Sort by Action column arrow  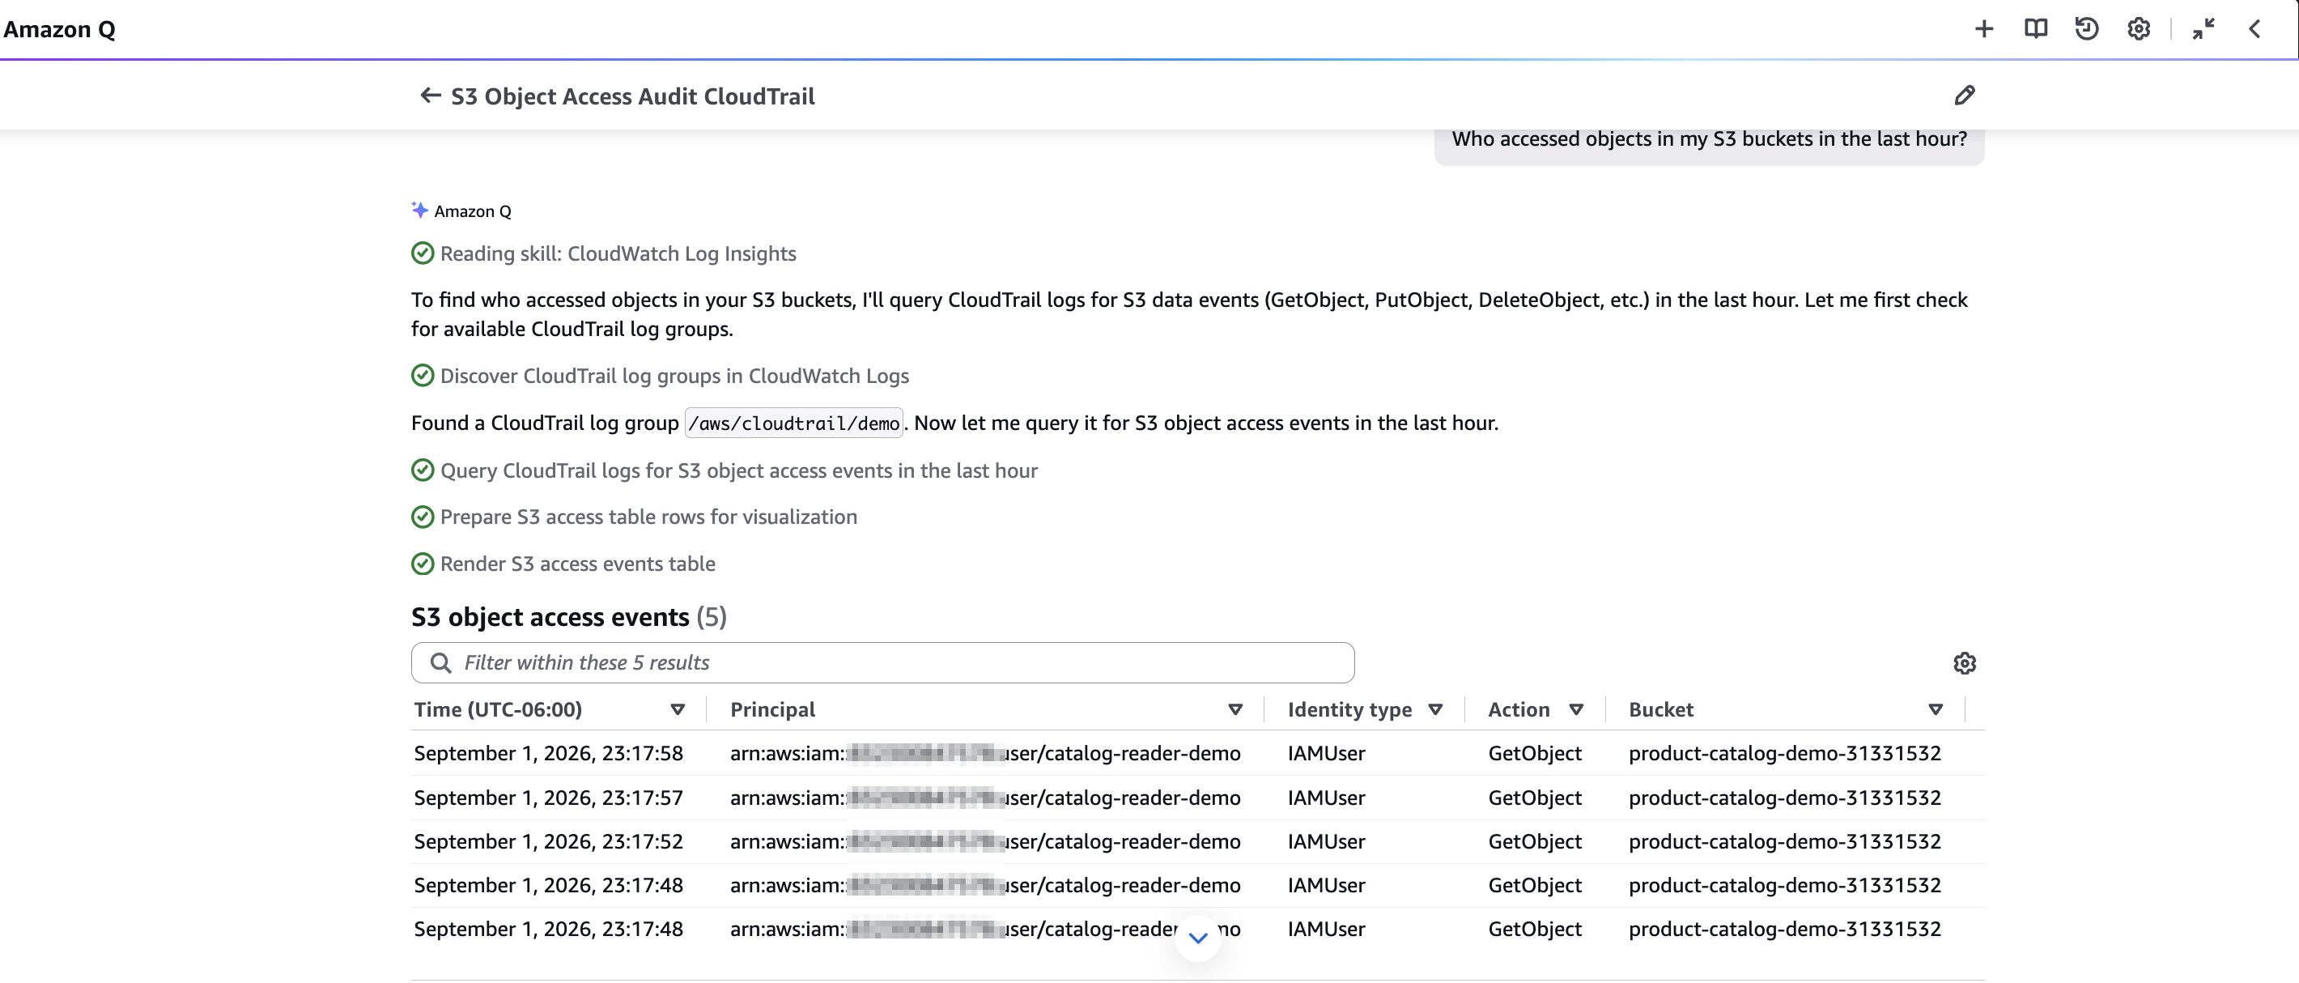click(x=1576, y=710)
